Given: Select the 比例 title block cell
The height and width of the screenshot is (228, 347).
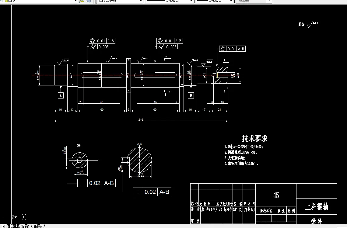Looking at the screenshot, I should click(292, 211).
